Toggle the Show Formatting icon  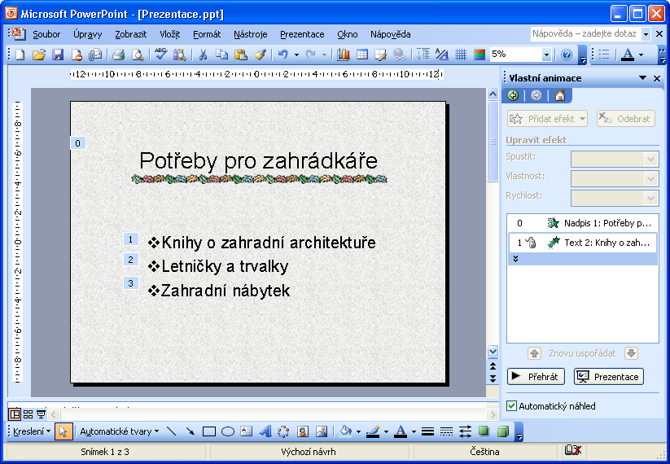pos(442,55)
